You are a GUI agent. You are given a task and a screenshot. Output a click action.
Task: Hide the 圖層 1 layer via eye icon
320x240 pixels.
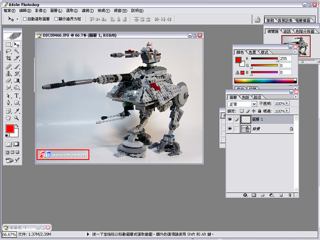(x=230, y=119)
